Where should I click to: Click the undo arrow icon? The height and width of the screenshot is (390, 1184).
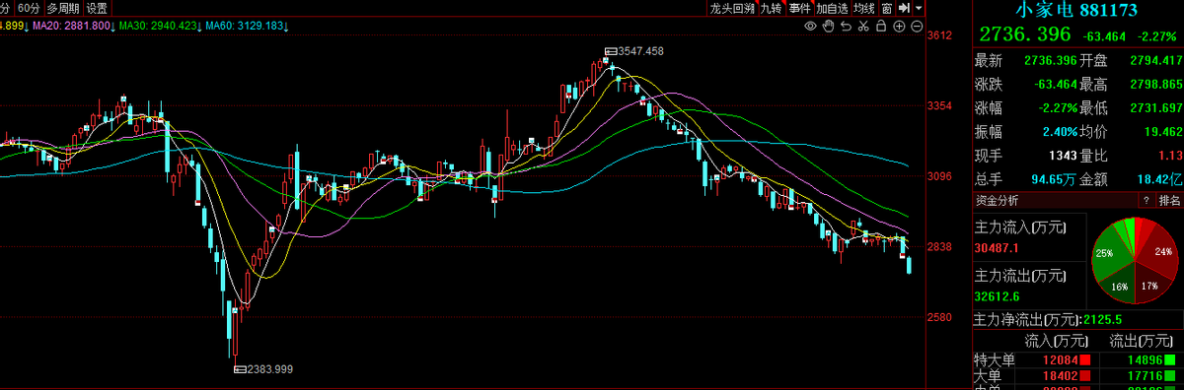tap(847, 27)
